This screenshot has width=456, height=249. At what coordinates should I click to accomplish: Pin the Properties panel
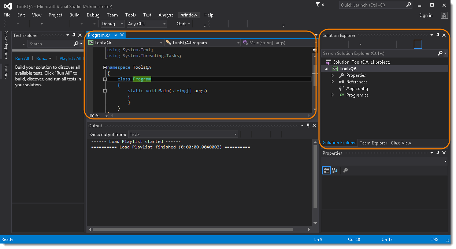pos(438,153)
